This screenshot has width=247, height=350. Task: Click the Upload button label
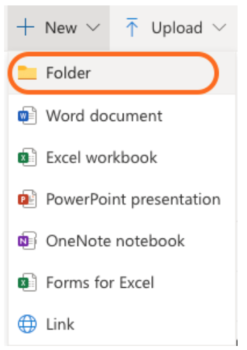pyautogui.click(x=177, y=28)
